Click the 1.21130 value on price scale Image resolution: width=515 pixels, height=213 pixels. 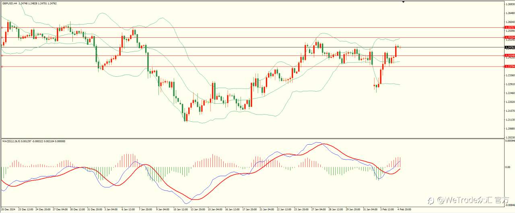tap(510, 120)
